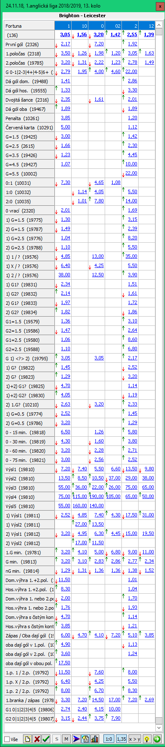Click odds 1,08 in the 0:1 row
165x747 pixels.
[116, 182]
